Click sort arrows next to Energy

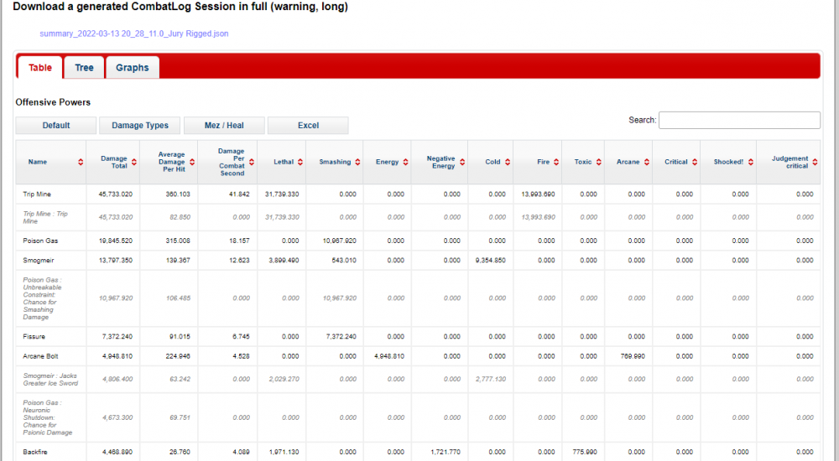[x=405, y=163]
